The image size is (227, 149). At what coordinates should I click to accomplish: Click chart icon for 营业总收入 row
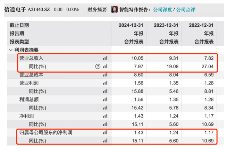(105, 58)
